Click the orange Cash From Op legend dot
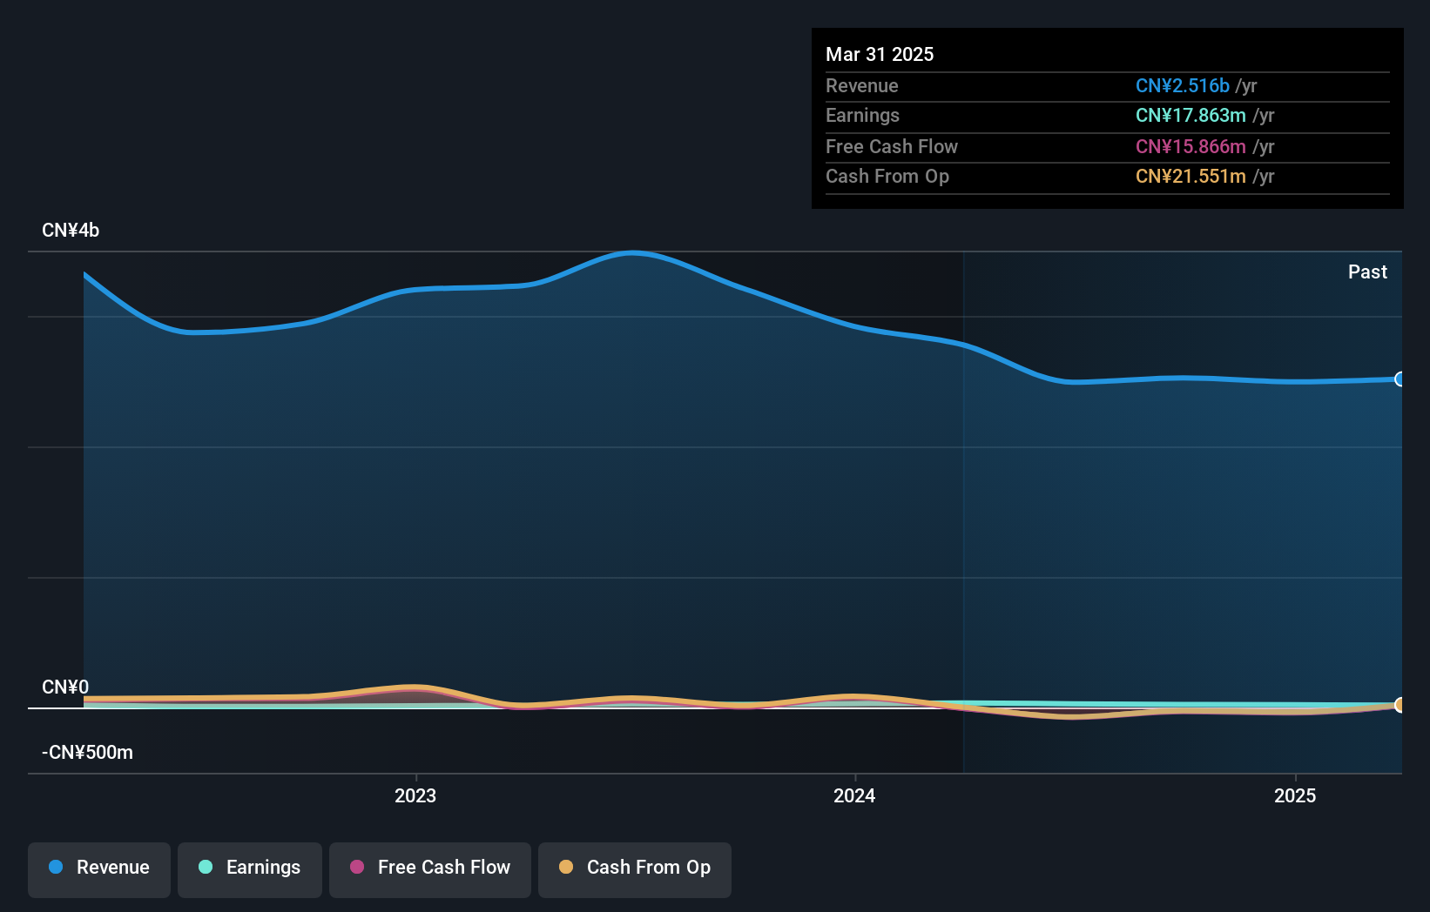The image size is (1430, 912). [566, 867]
